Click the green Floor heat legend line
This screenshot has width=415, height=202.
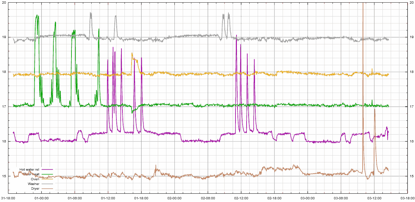tap(47, 174)
